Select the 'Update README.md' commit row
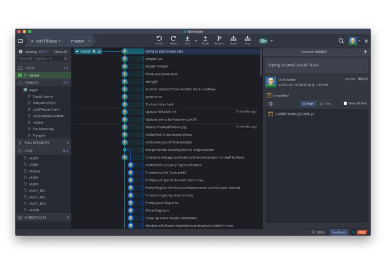Image resolution: width=386 pixels, height=274 pixels. [x=202, y=112]
